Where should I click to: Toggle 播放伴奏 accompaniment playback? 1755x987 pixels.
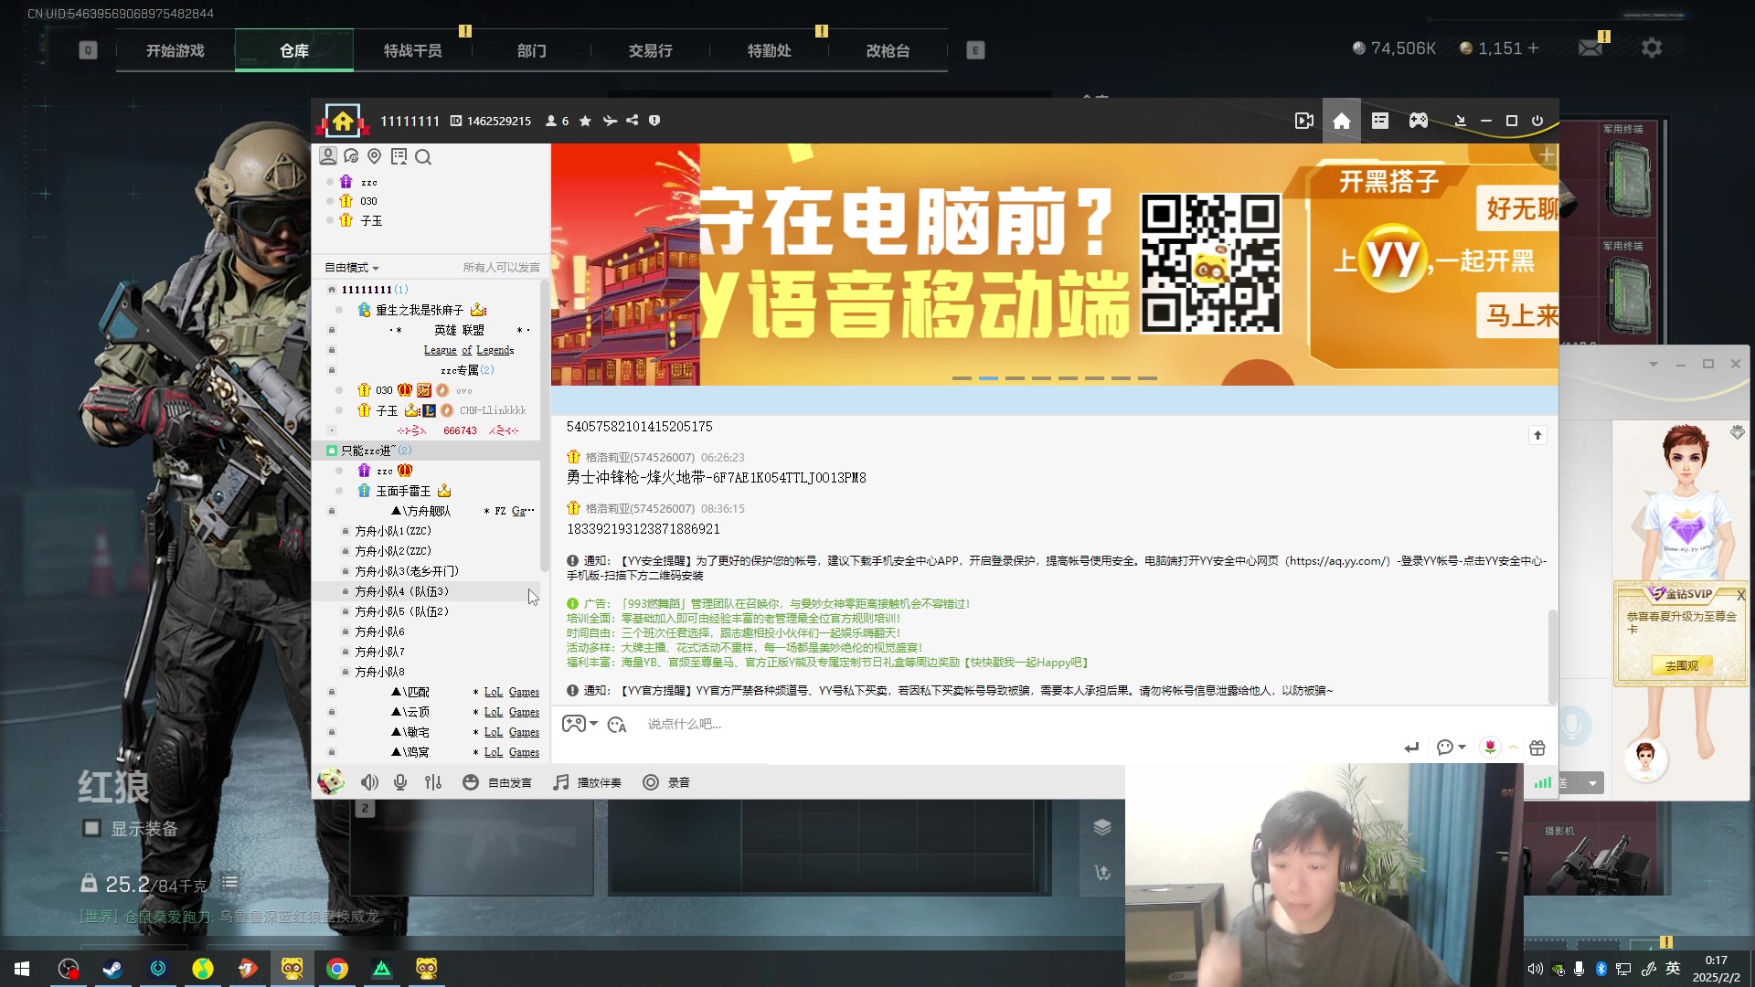pos(588,782)
